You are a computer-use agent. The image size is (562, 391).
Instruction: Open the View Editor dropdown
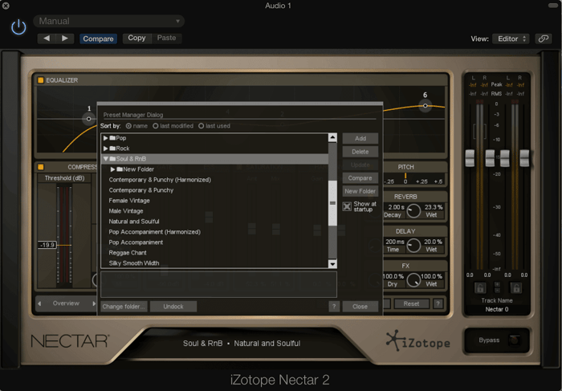(x=511, y=39)
